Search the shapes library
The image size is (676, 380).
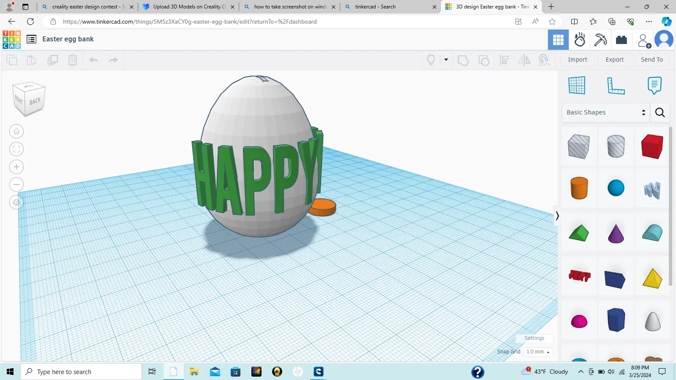[660, 112]
